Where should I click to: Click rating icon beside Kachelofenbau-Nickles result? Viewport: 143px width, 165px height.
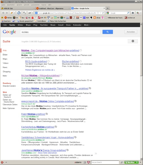tap(56, 127)
